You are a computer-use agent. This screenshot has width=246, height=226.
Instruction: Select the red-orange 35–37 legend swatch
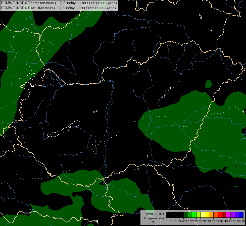216,215
